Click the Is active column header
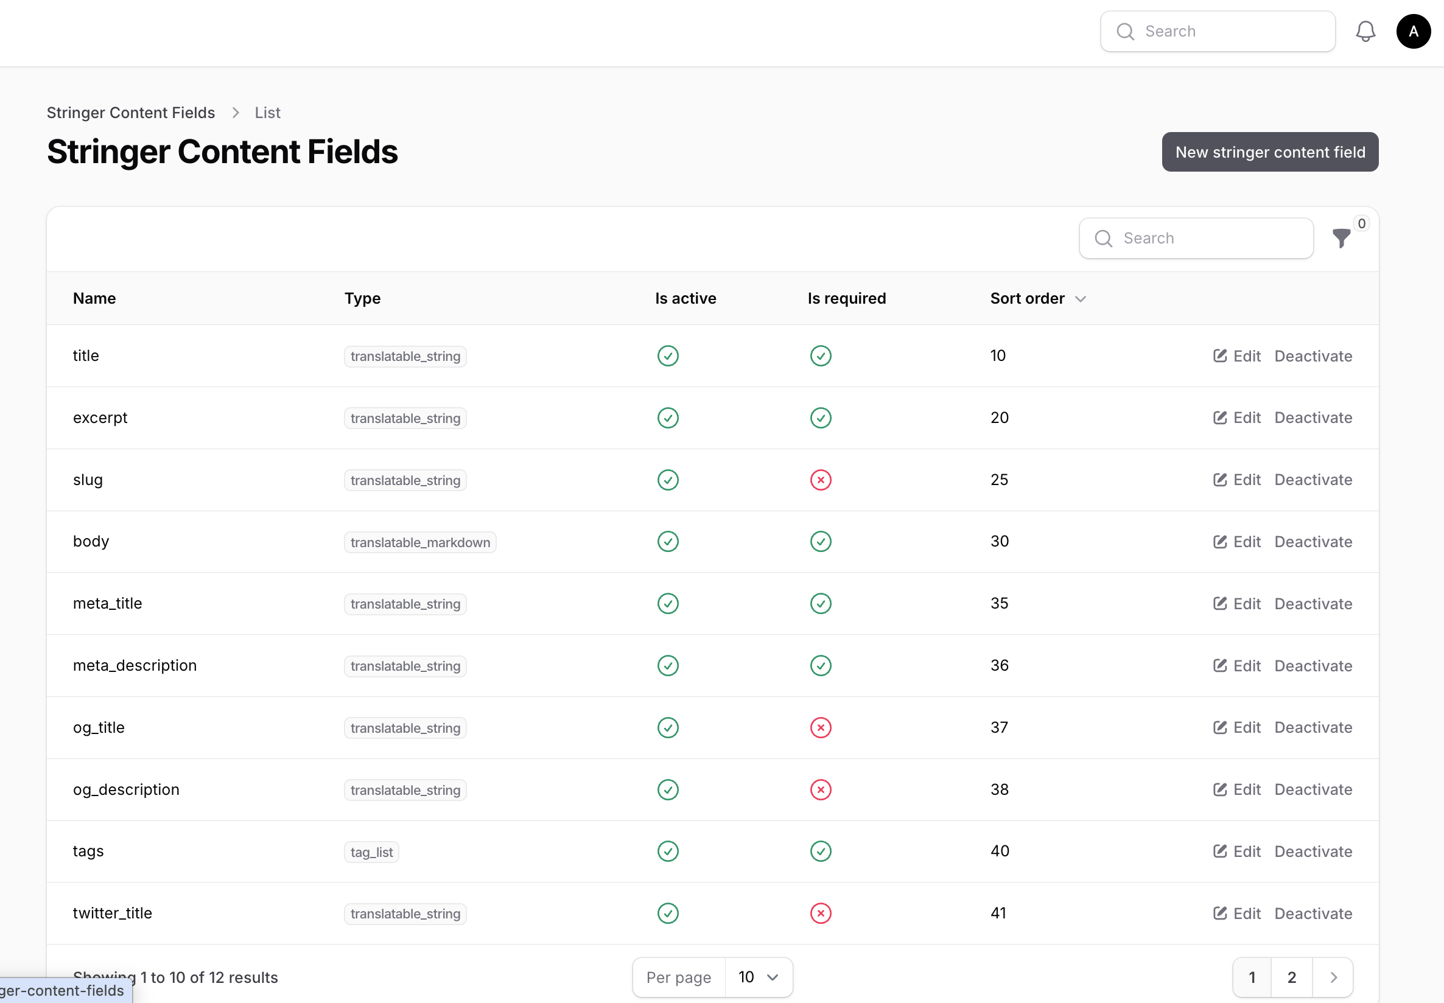Image resolution: width=1444 pixels, height=1003 pixels. tap(685, 298)
